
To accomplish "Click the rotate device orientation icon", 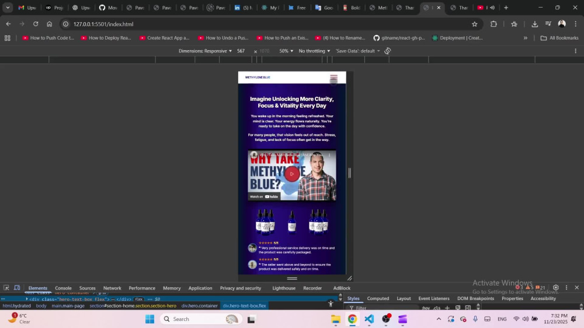I will 387,51.
